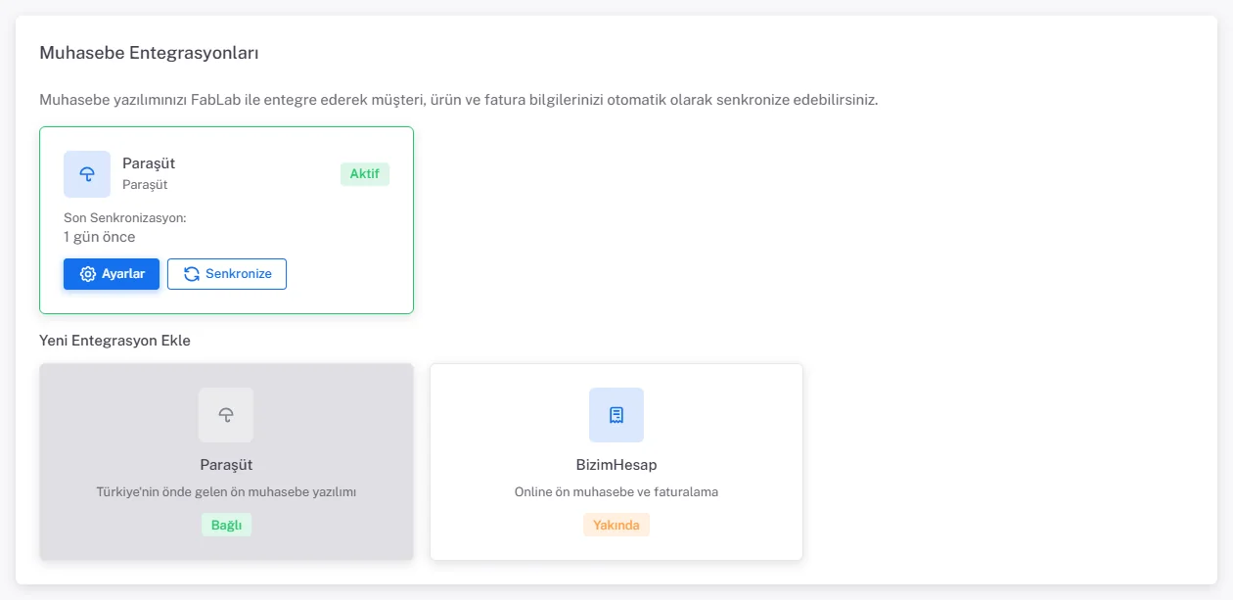Click the Yakında badge on BizimHesap
Image resolution: width=1233 pixels, height=600 pixels.
click(616, 525)
